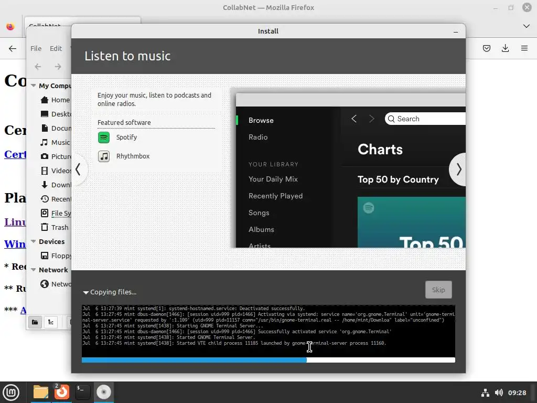Screen dimensions: 537x403
Task: Collapse the Copying files log expander
Action: coord(86,292)
